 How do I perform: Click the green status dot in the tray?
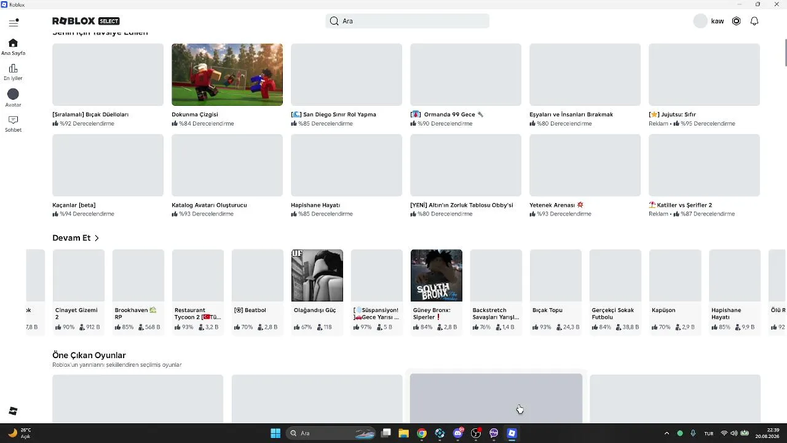click(x=680, y=433)
